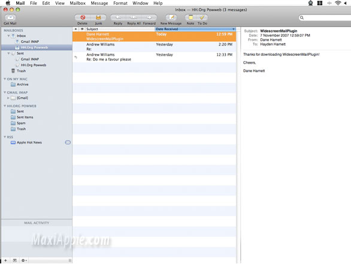Screen dimensions: 351x264
Task: Open the Help menu
Action: (158, 3)
